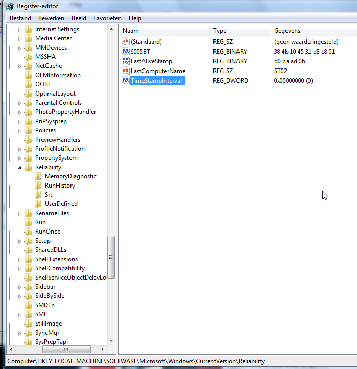Sort values by the Naam column header
Image resolution: width=357 pixels, height=369 pixels.
[164, 31]
